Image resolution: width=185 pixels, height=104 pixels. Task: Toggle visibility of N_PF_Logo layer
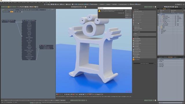click(158, 24)
